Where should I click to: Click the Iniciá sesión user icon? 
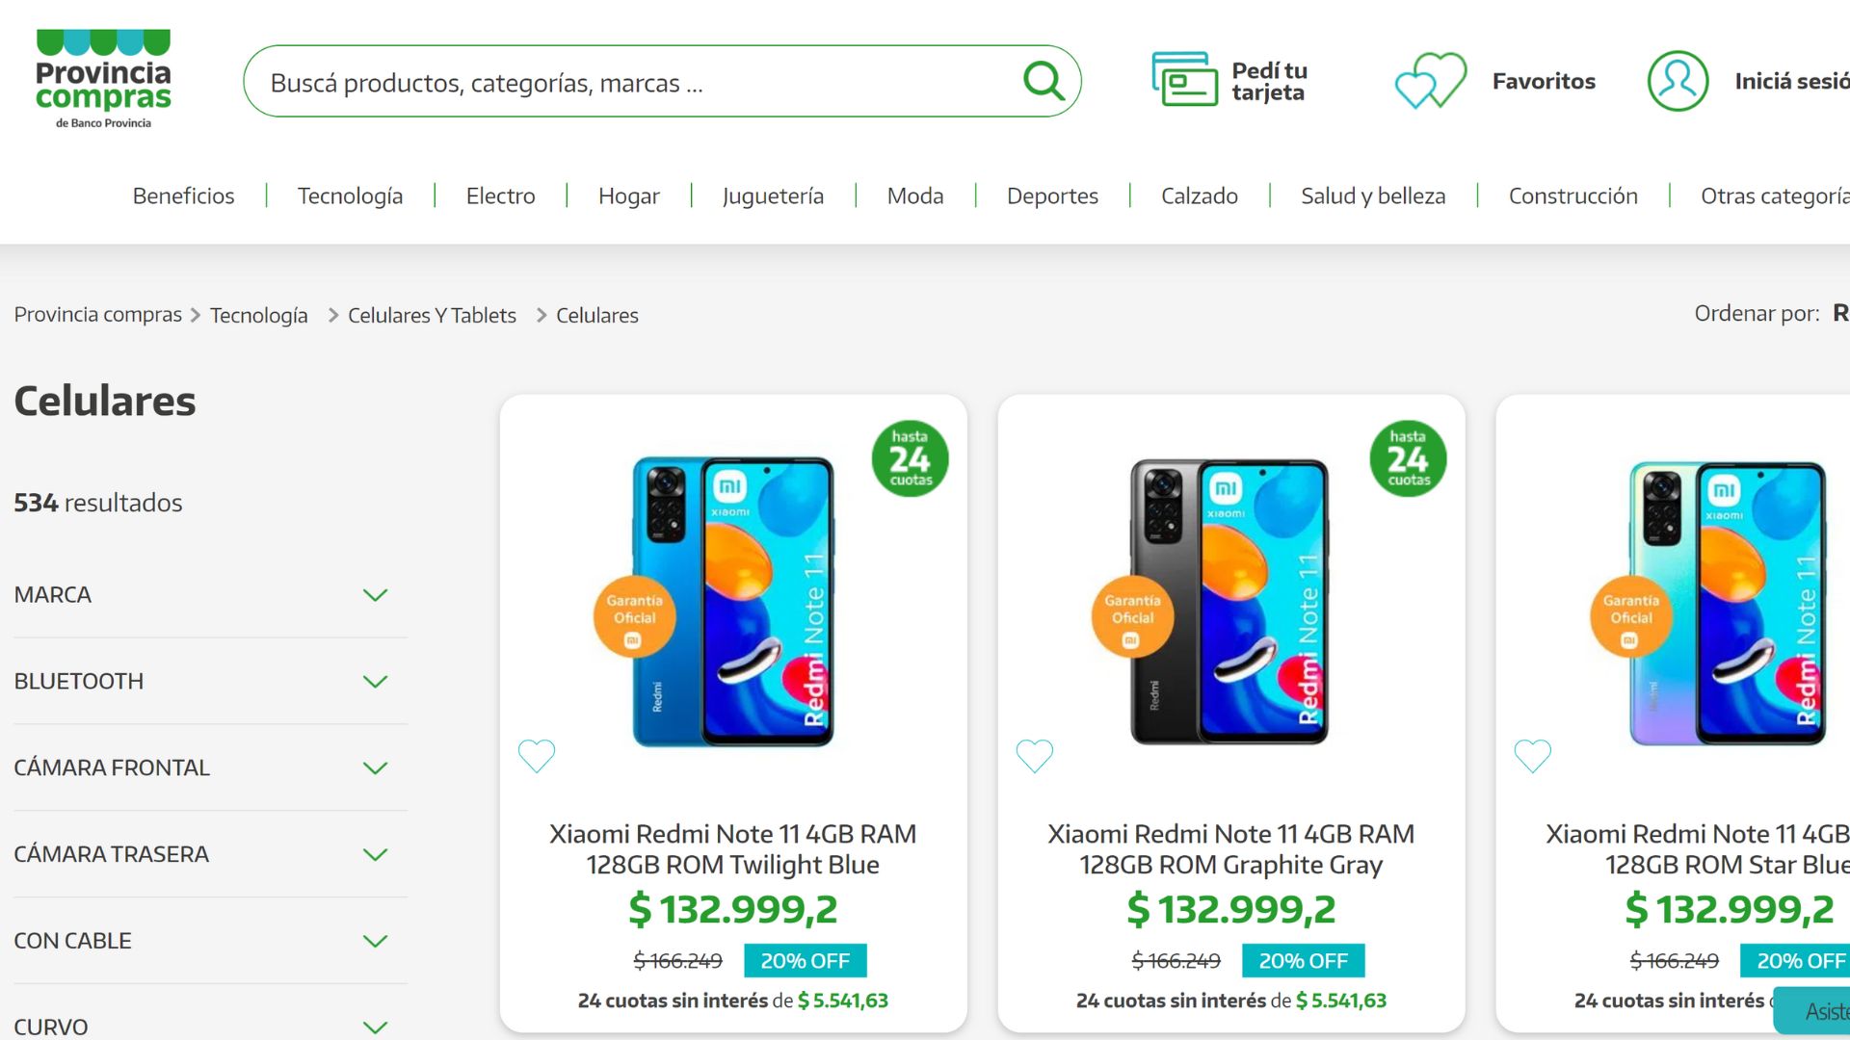click(1677, 82)
